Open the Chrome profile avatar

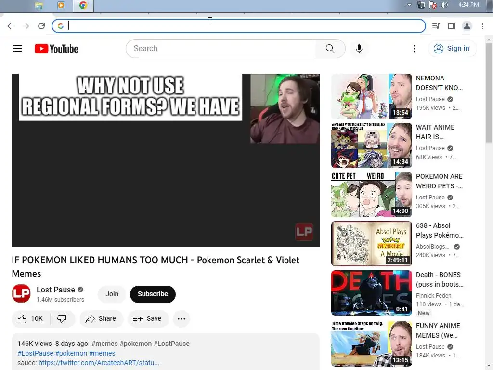(467, 26)
